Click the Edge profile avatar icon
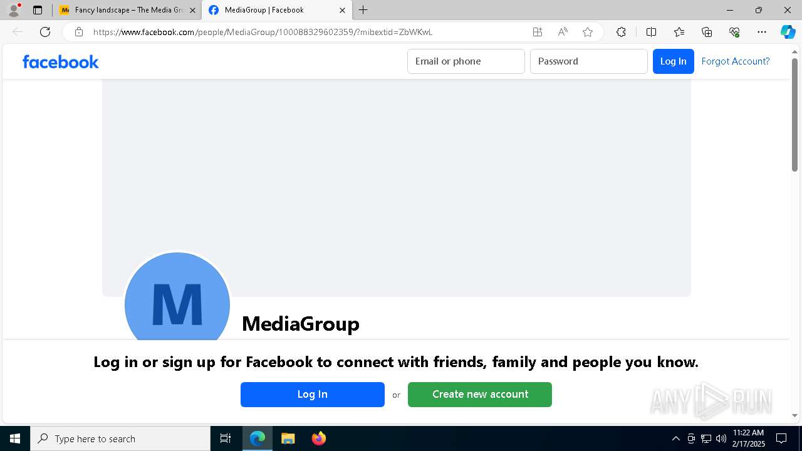Viewport: 802px width, 451px height. 13,10
